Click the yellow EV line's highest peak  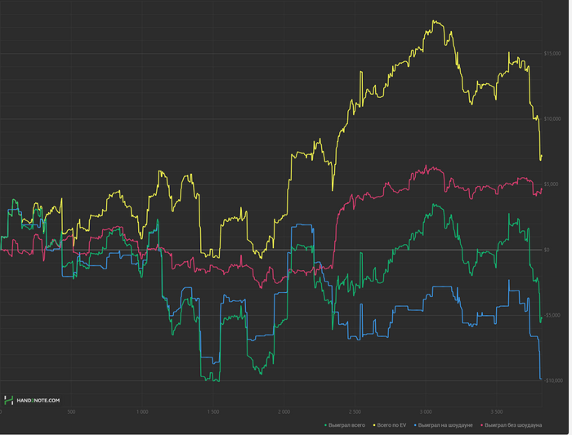pyautogui.click(x=433, y=20)
